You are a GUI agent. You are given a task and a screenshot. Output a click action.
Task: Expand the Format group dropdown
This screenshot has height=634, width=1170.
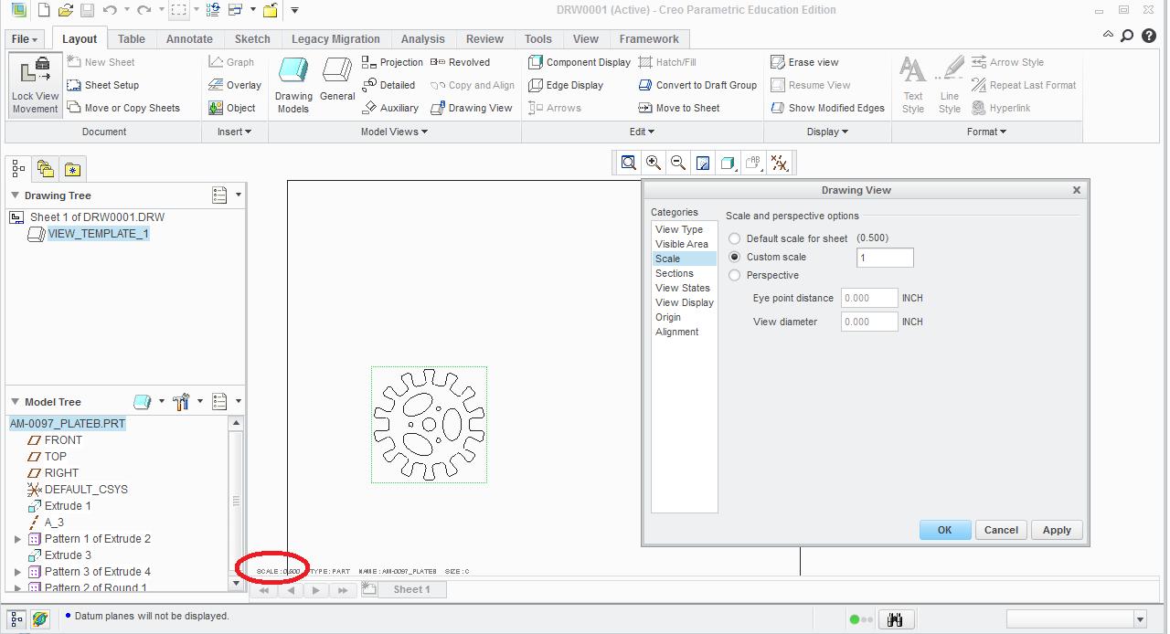click(986, 132)
